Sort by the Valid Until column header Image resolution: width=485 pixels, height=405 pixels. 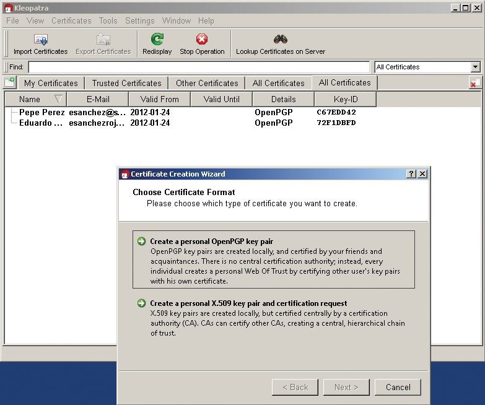pyautogui.click(x=222, y=99)
